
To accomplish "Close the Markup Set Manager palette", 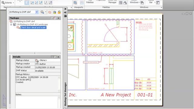I will coord(65,9).
